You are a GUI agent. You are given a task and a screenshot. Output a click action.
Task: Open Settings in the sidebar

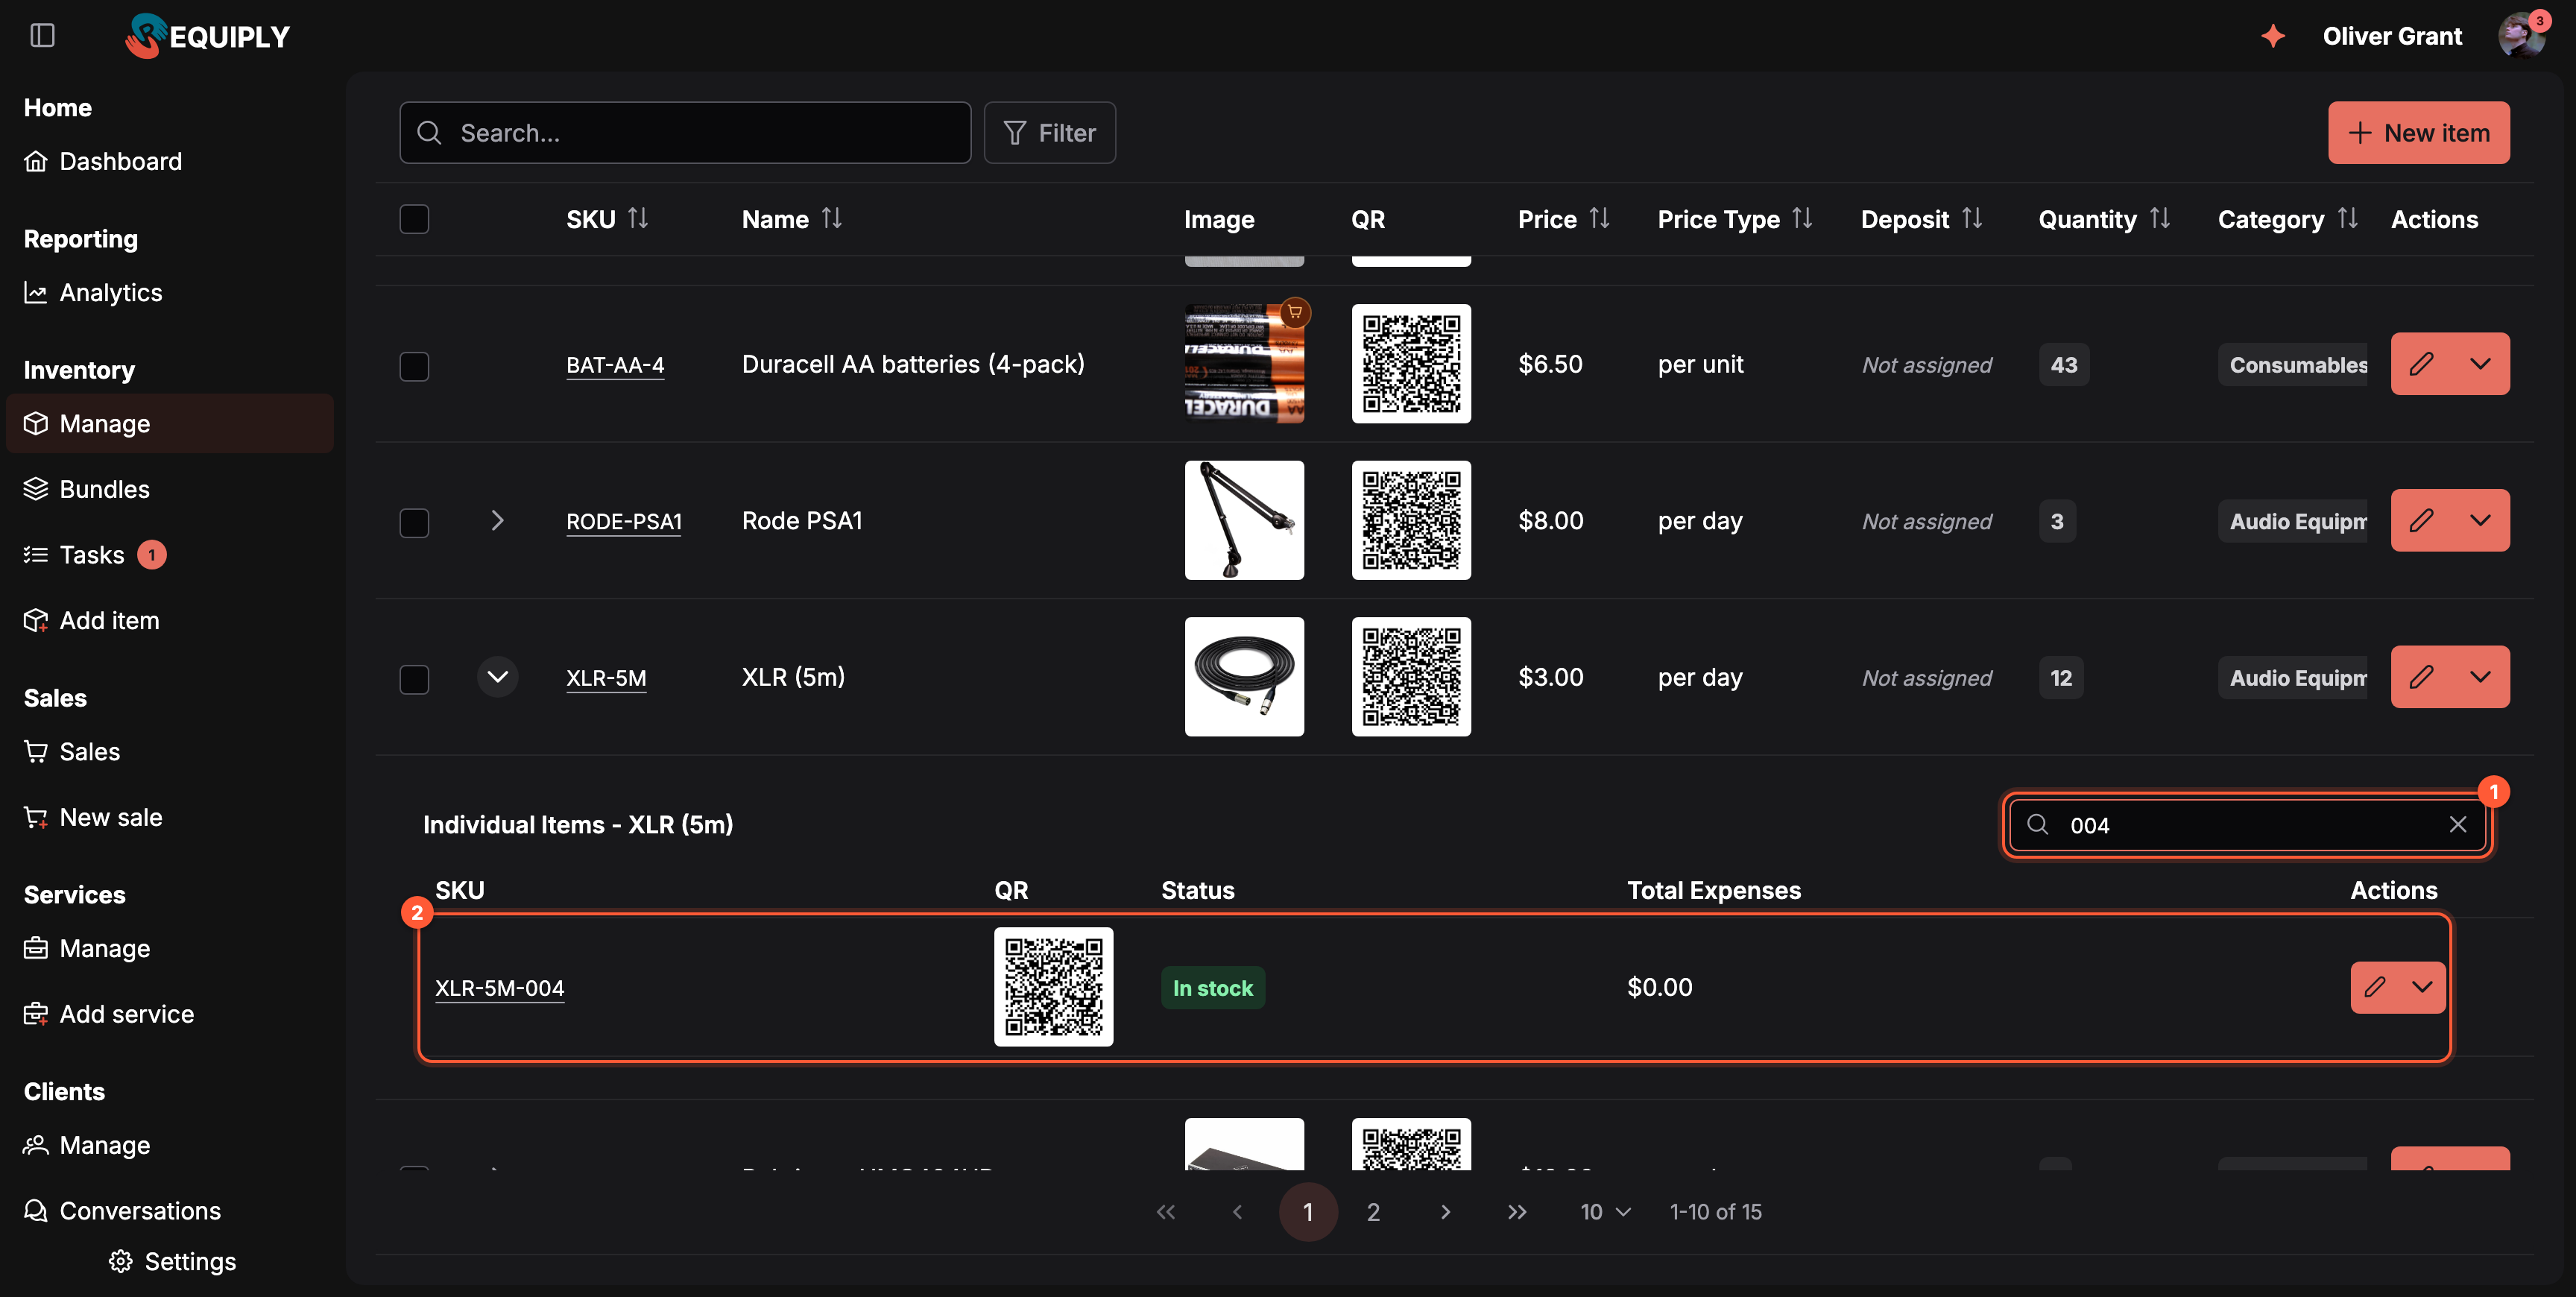[x=172, y=1262]
